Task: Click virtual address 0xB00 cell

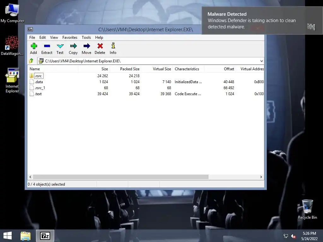Action: pos(259,82)
